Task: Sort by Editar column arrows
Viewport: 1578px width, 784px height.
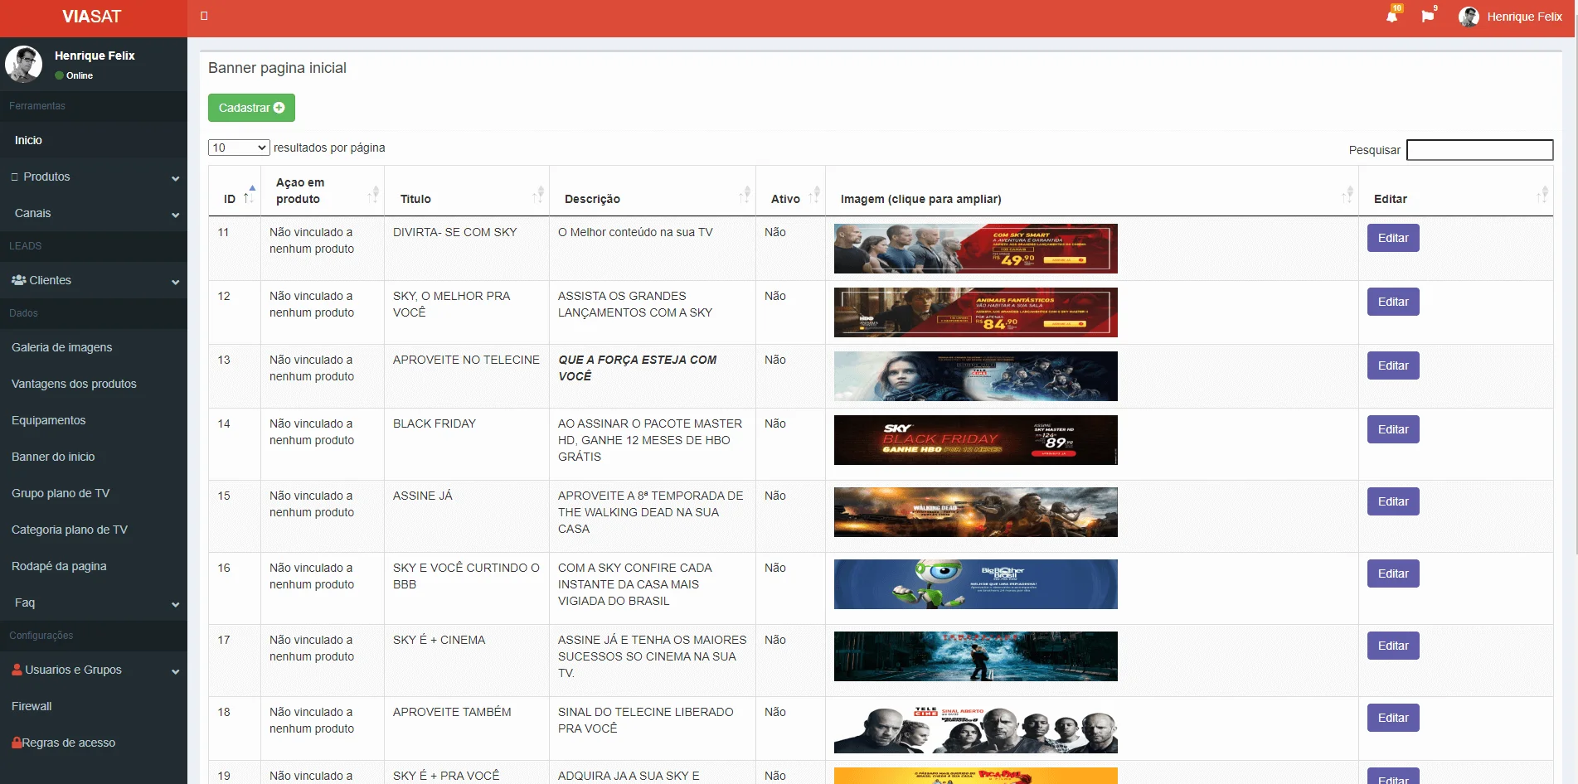Action: coord(1542,195)
